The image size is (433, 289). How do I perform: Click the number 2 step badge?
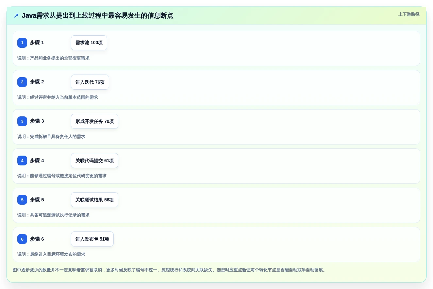point(22,82)
